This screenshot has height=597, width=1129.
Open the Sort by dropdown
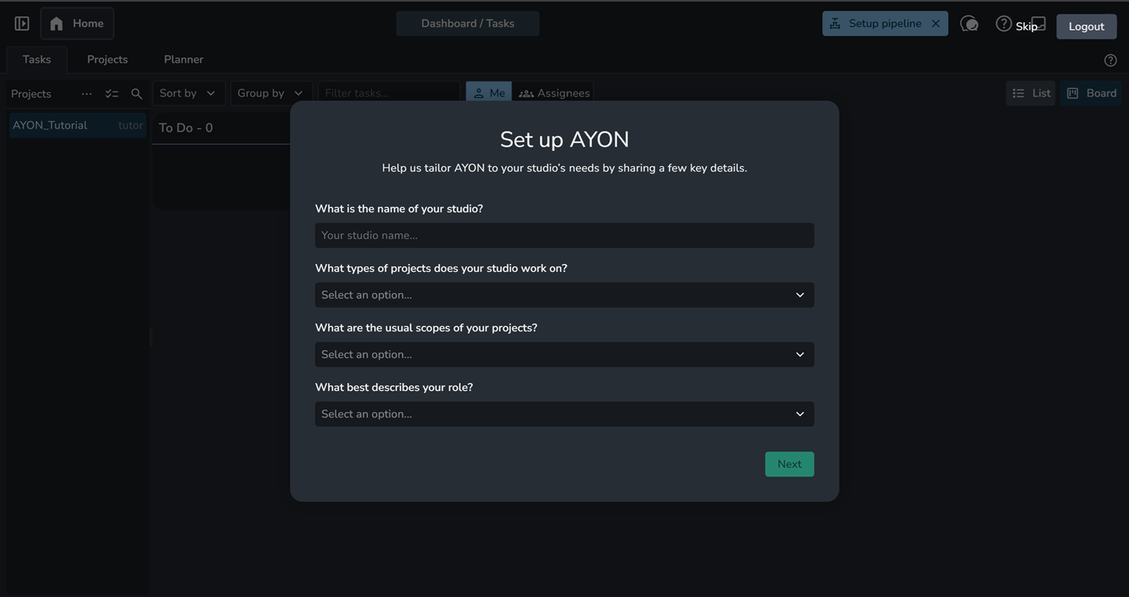(x=189, y=93)
